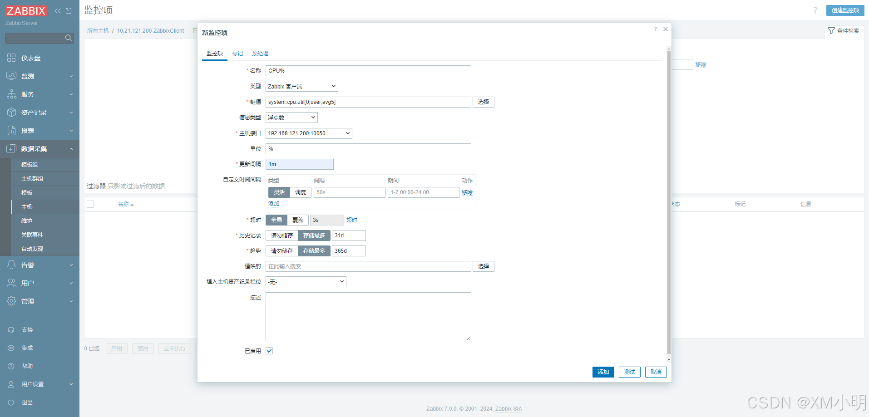Click the dialog vertical scrollbar
Viewport: 869px width, 417px height.
pyautogui.click(x=669, y=202)
